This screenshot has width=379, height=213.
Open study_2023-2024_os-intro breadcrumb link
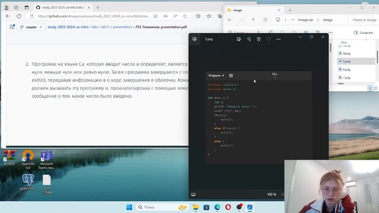pyautogui.click(x=68, y=27)
